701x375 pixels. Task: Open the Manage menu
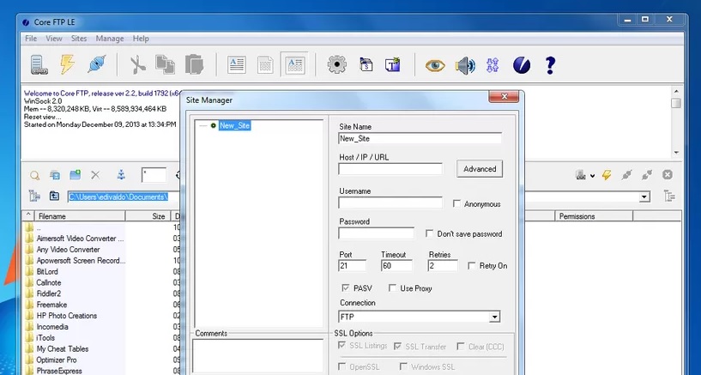(x=110, y=39)
